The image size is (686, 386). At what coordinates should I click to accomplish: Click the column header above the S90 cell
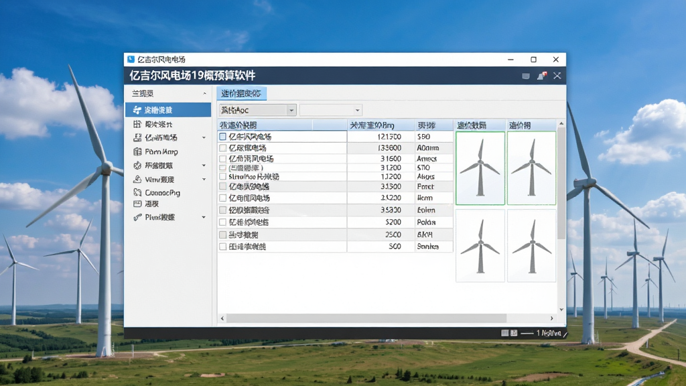pos(433,125)
